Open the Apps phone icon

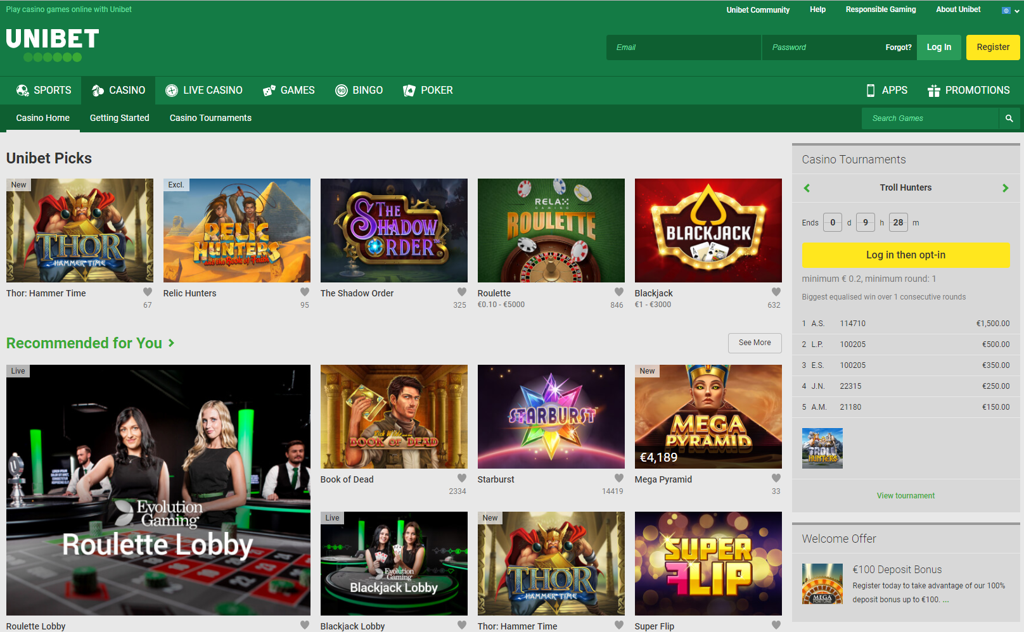click(871, 91)
